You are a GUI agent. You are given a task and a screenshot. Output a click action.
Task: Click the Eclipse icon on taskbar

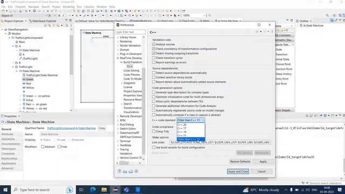(115, 190)
